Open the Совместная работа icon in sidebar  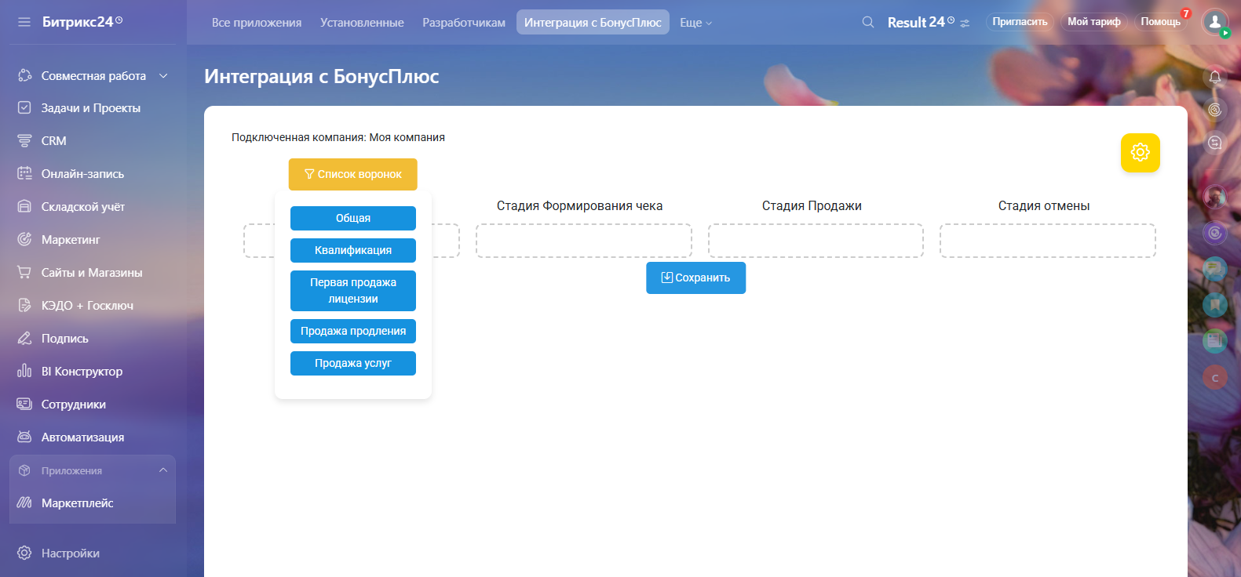[24, 75]
